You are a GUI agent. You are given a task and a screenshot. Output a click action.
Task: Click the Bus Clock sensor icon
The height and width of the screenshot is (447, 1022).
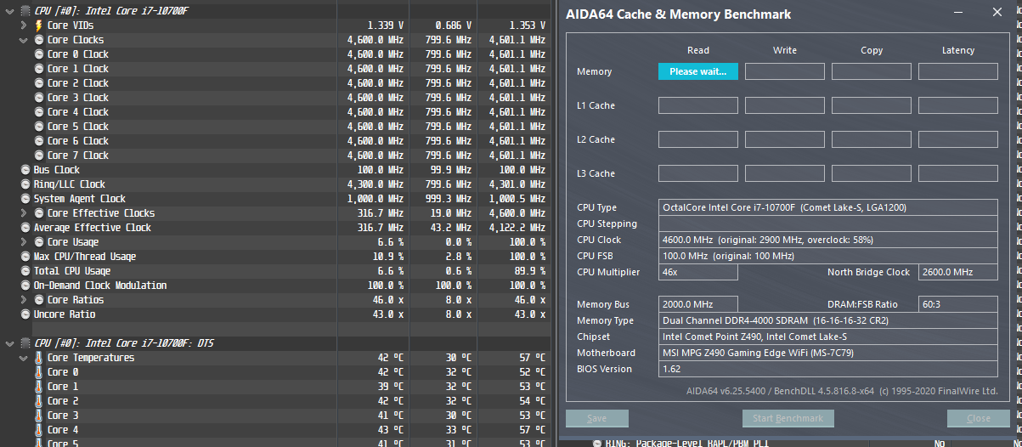tap(25, 170)
